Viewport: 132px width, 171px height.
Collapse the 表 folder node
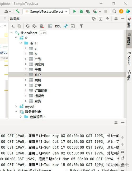pyautogui.click(x=21, y=43)
